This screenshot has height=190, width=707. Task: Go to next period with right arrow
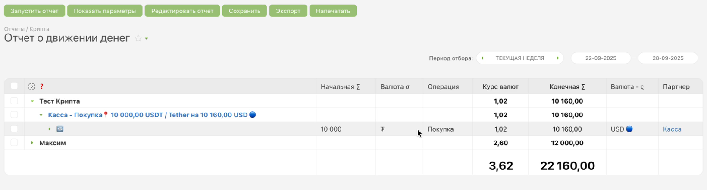(x=557, y=58)
